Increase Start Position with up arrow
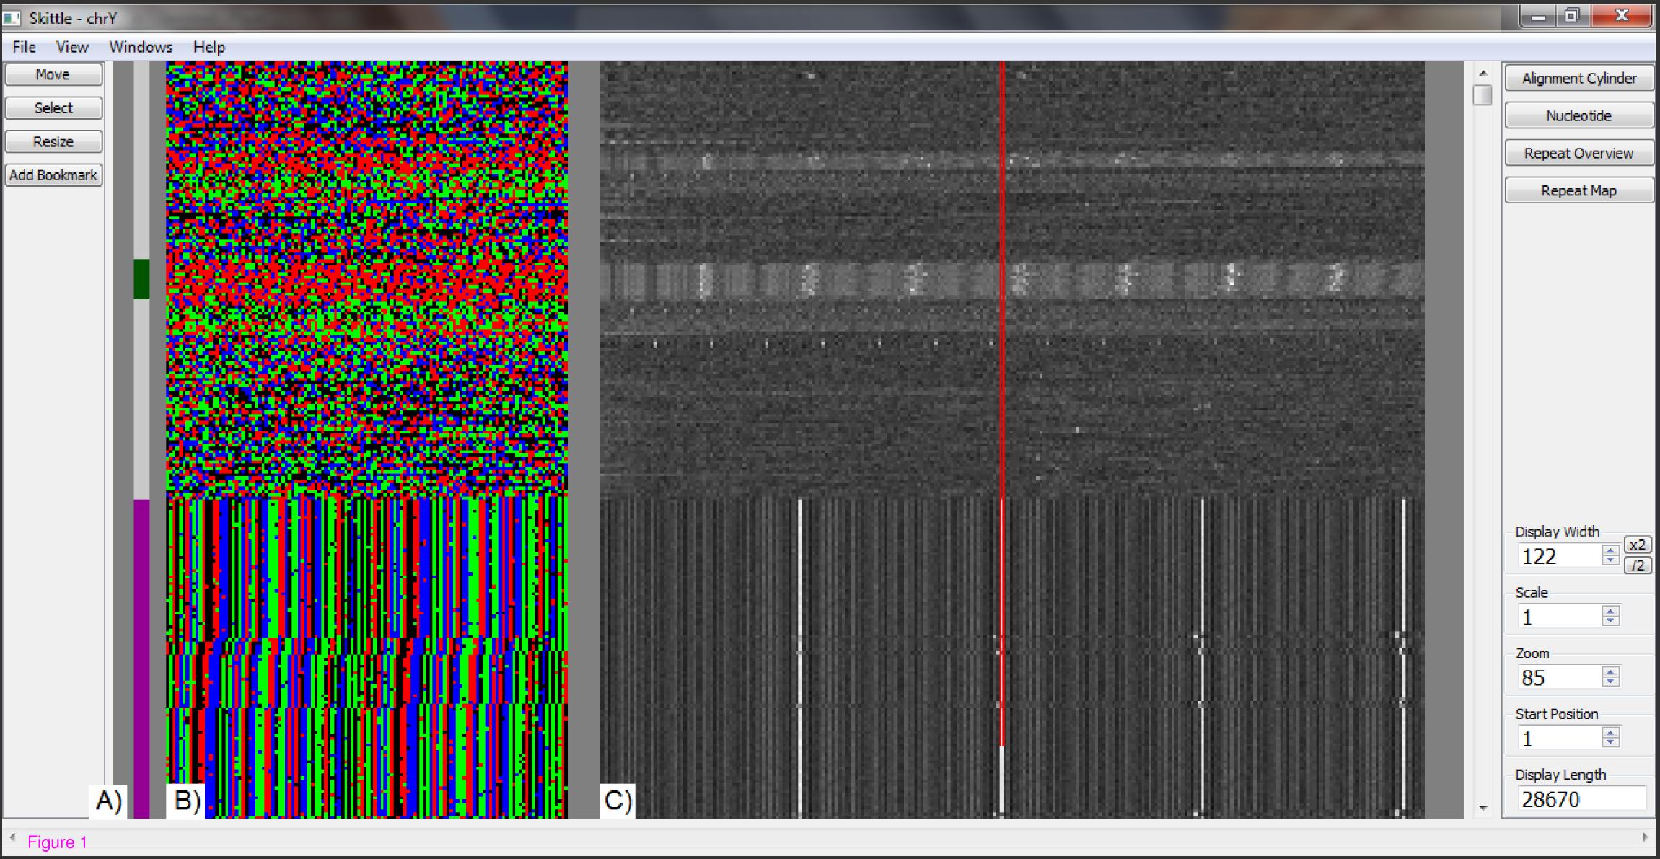The height and width of the screenshot is (859, 1660). click(x=1610, y=732)
